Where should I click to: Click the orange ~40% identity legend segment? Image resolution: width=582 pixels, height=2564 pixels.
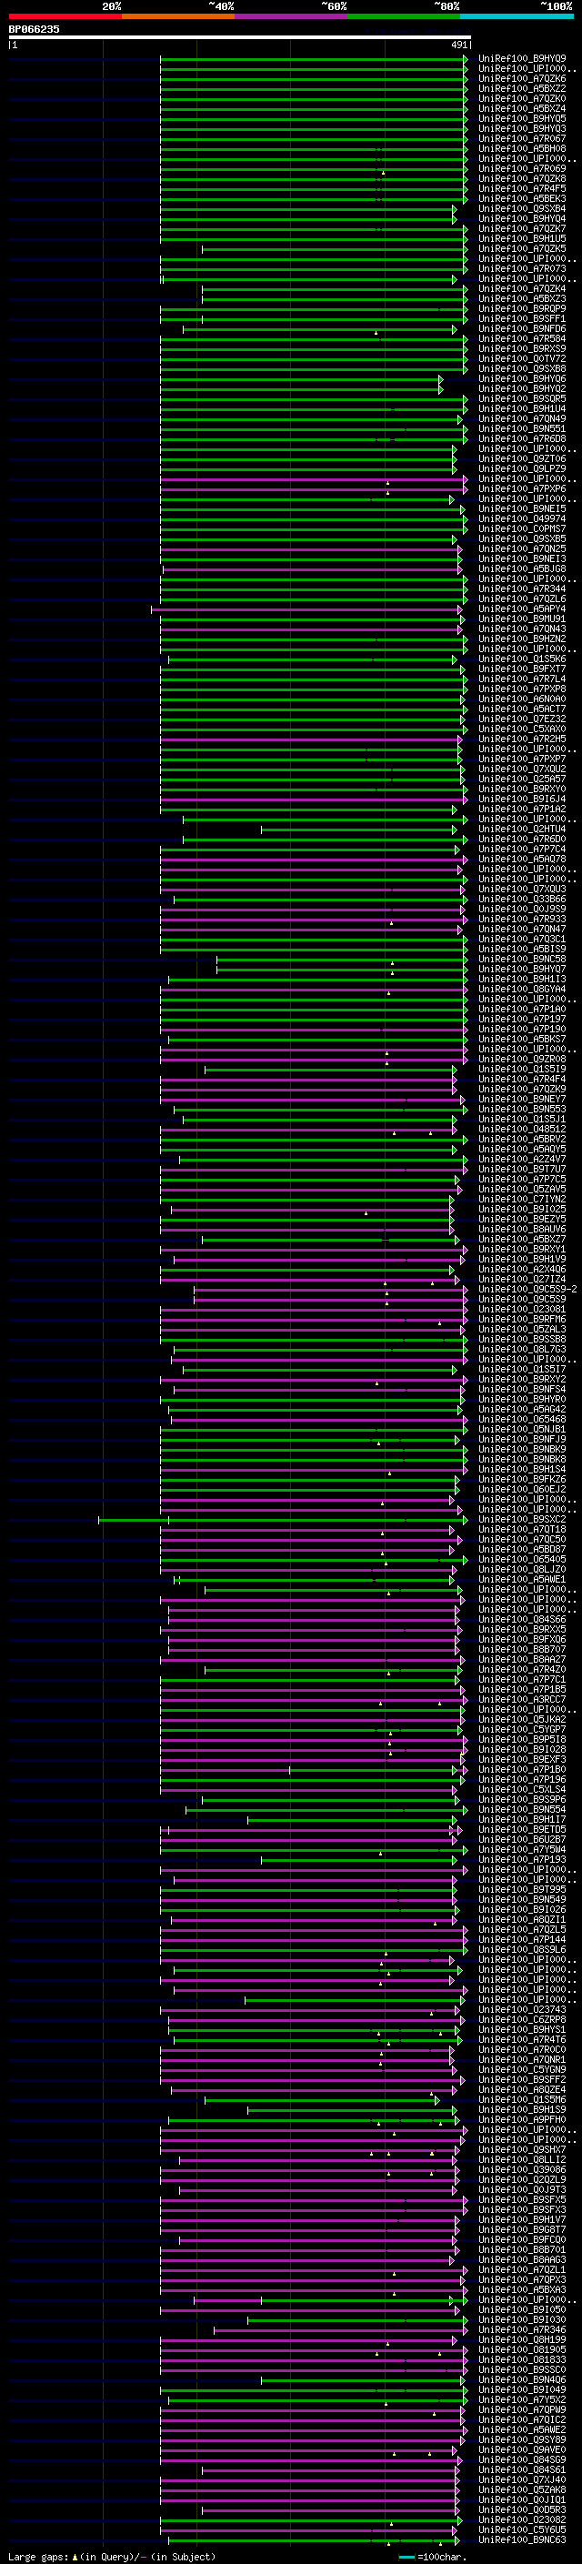178,16
